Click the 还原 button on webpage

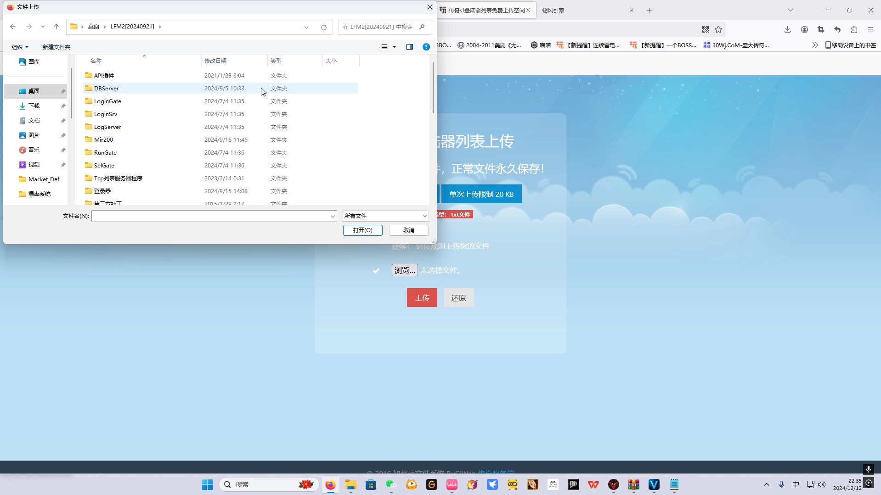[458, 298]
